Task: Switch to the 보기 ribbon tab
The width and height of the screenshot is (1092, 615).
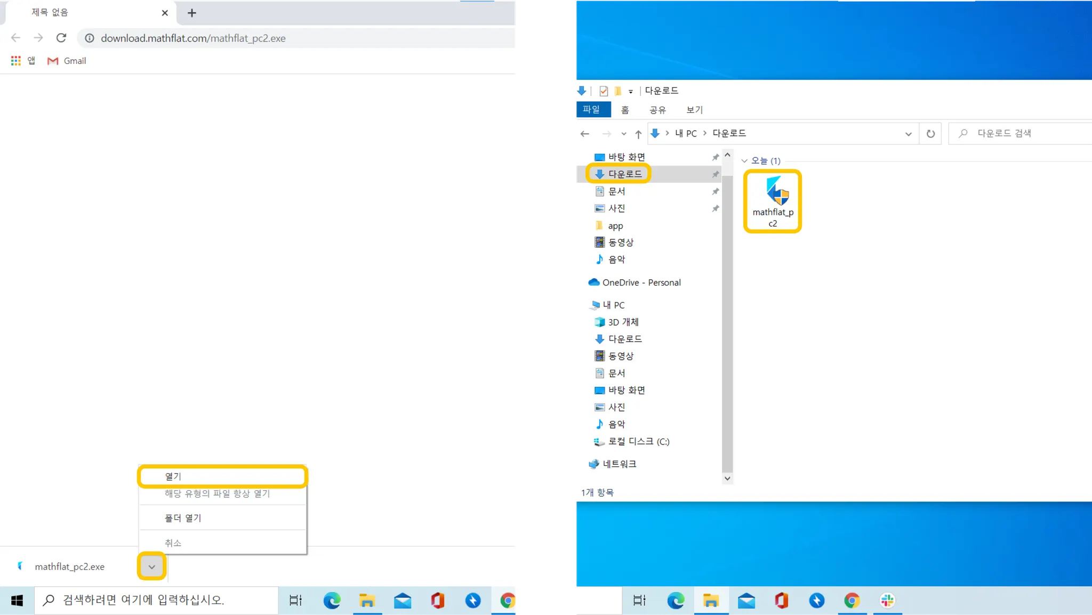Action: tap(694, 110)
